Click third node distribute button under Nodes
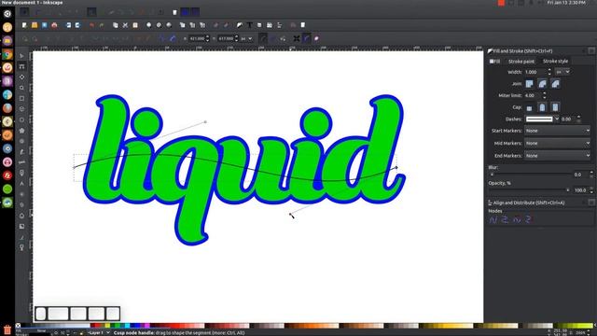 pyautogui.click(x=517, y=220)
